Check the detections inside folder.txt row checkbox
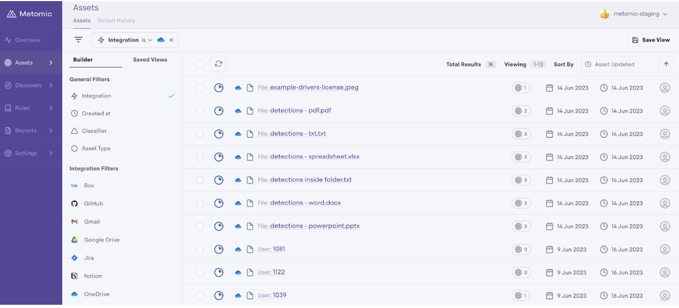 pyautogui.click(x=200, y=180)
